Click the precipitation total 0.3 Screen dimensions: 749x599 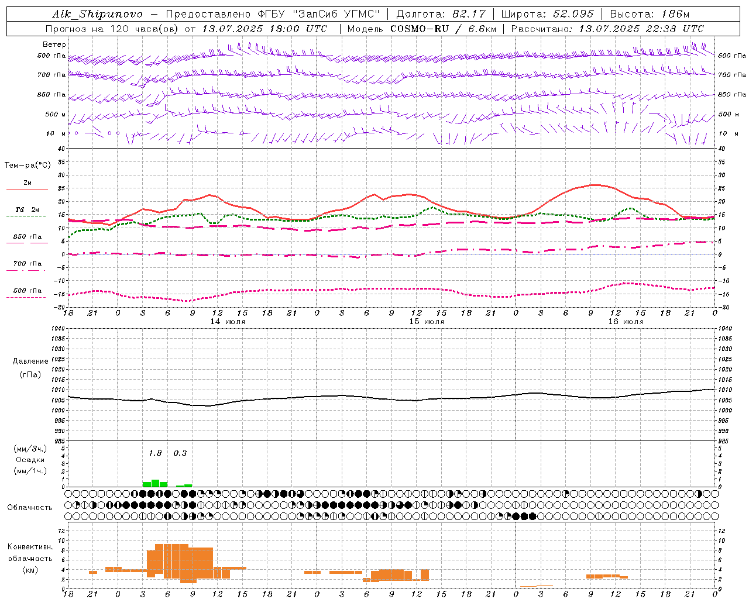180,453
